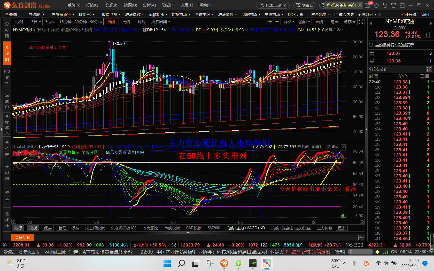
Task: Click the news ticker search box
Action: [x=360, y=252]
